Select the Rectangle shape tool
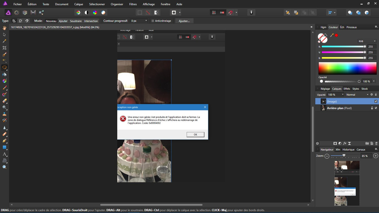This screenshot has height=213, width=379. coord(4,147)
